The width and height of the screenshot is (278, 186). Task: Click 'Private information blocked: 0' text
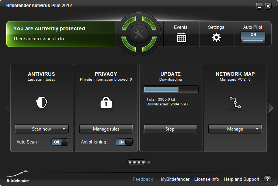[x=106, y=80]
